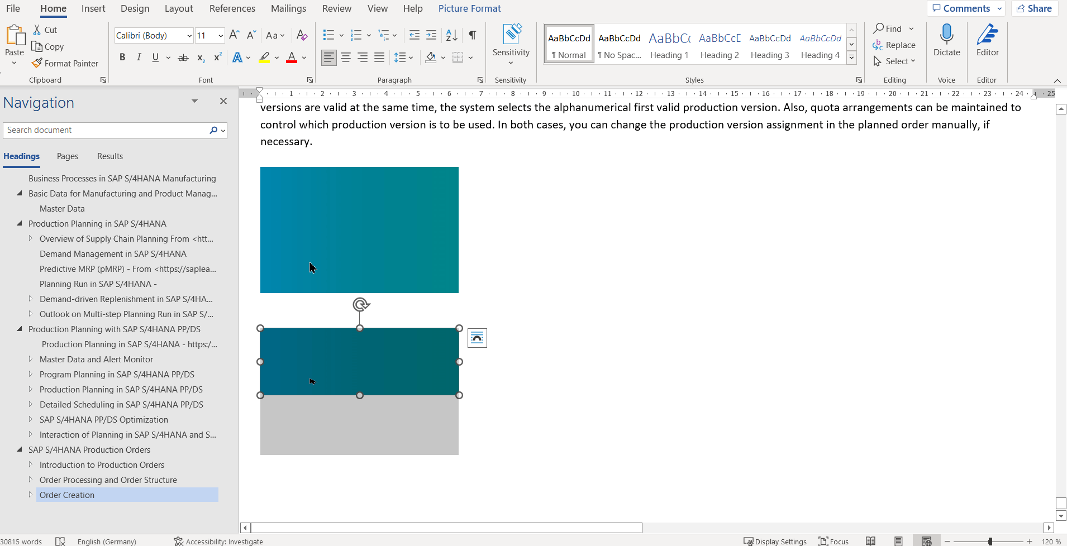The width and height of the screenshot is (1067, 546).
Task: Click the Share button
Action: [1035, 8]
